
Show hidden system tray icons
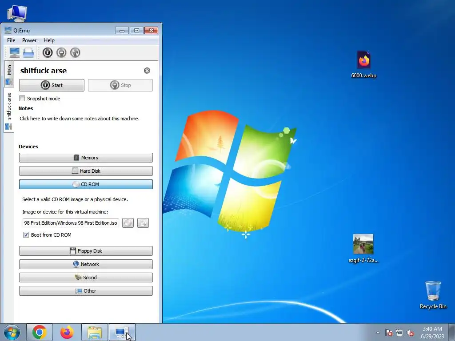(378, 333)
